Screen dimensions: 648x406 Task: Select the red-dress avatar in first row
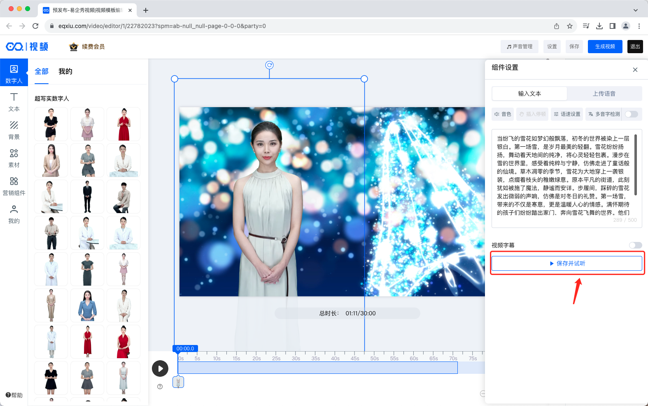[124, 124]
